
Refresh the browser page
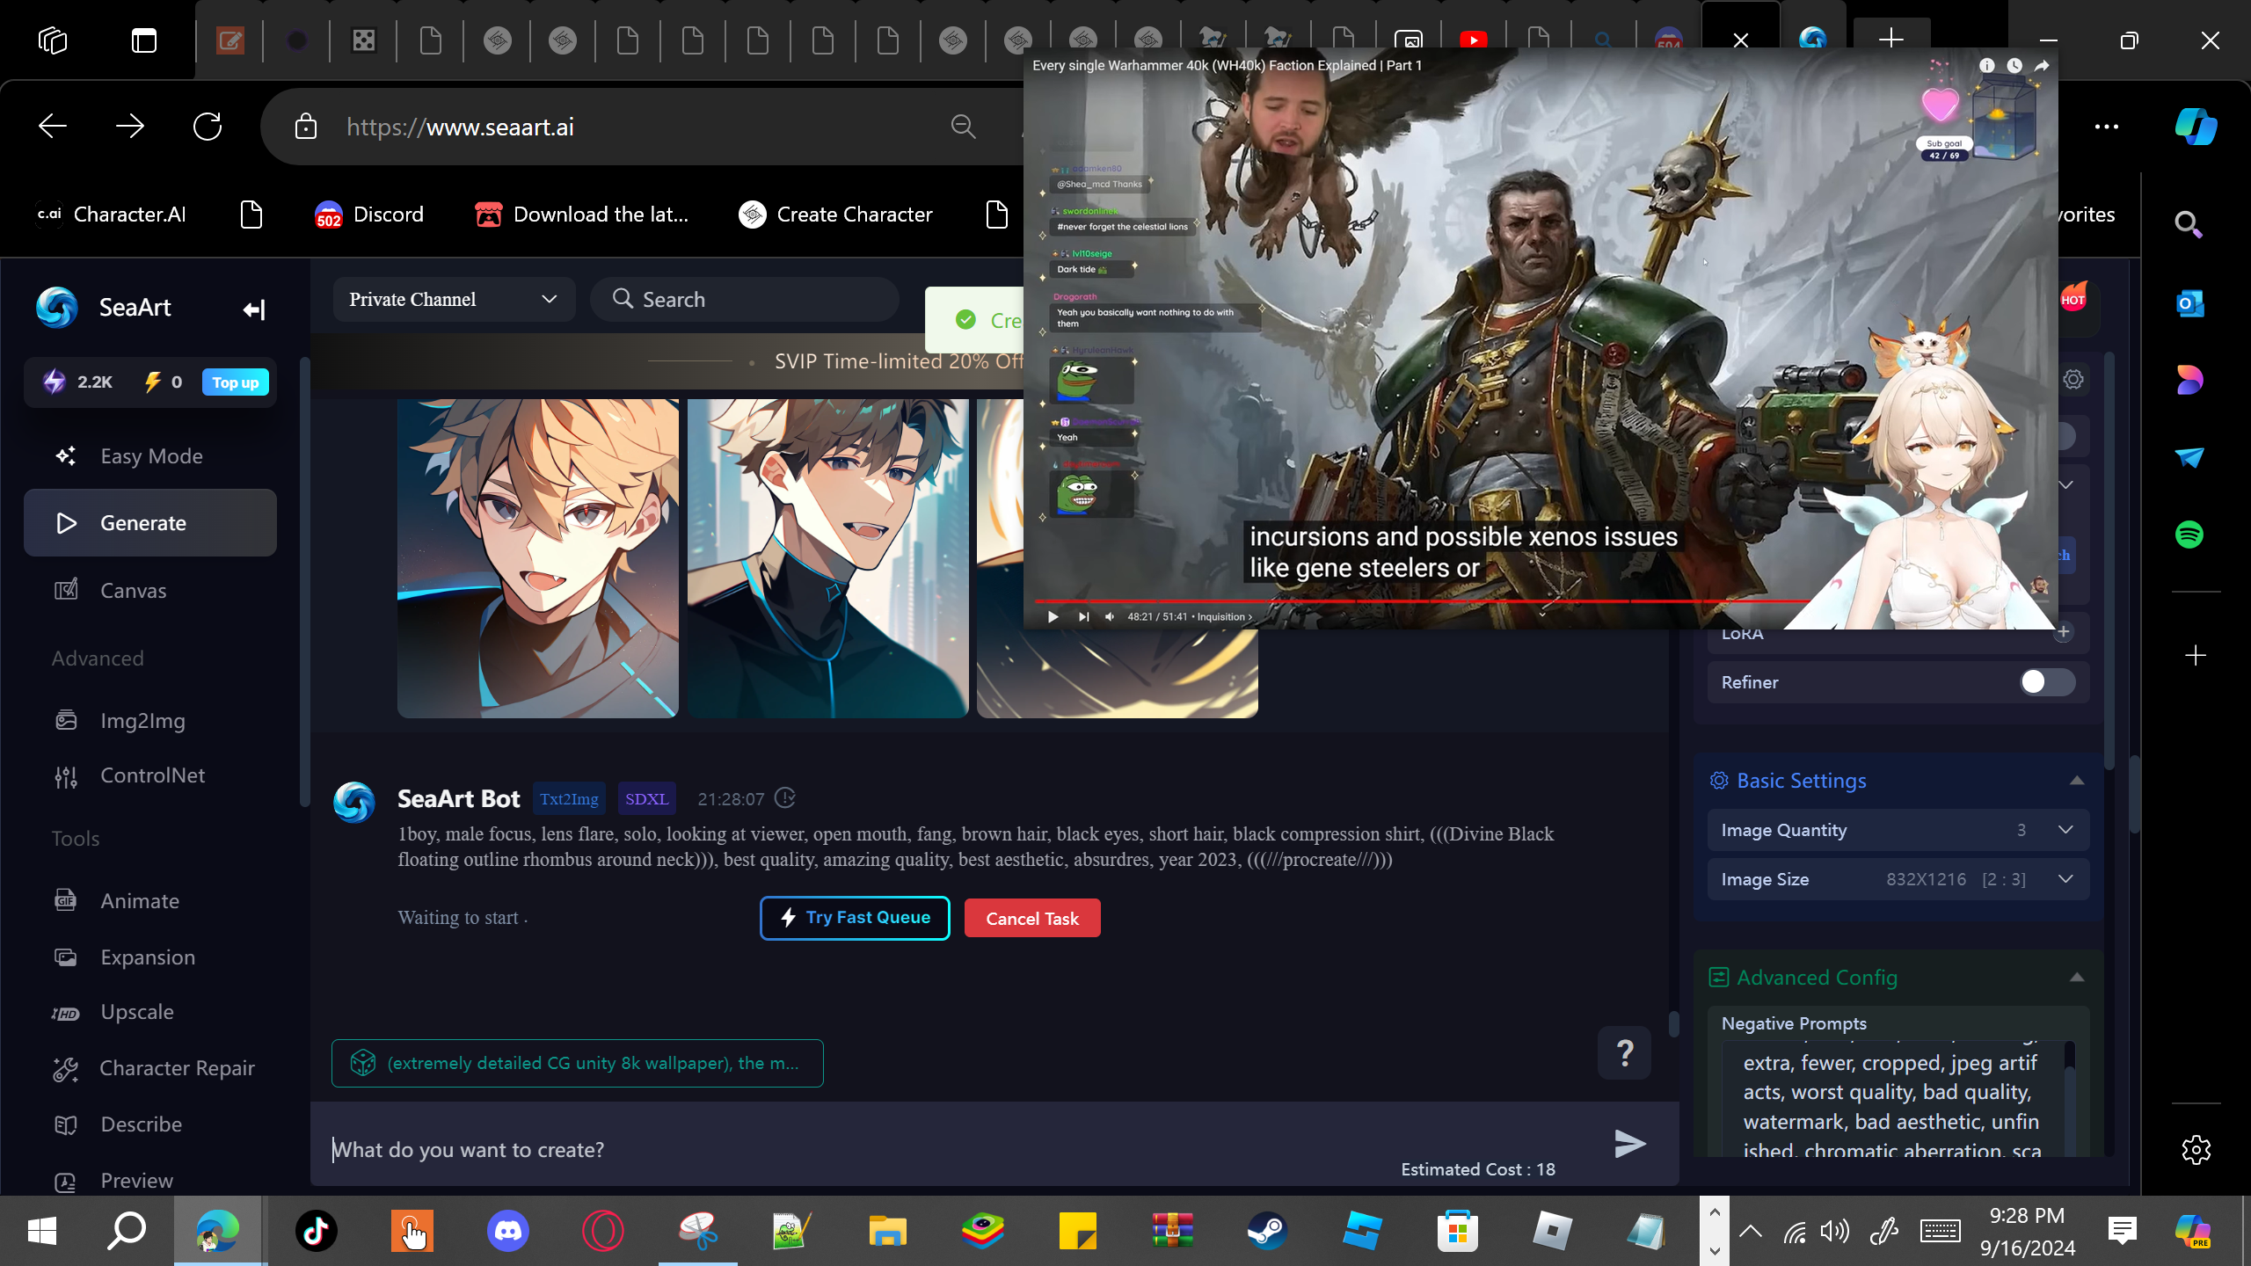point(208,127)
